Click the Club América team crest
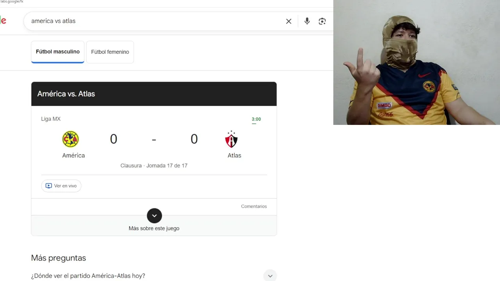Image resolution: width=500 pixels, height=281 pixels. [x=71, y=139]
